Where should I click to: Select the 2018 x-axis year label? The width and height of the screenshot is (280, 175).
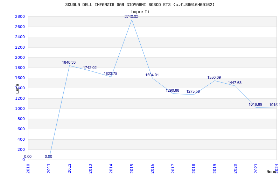click(194, 169)
